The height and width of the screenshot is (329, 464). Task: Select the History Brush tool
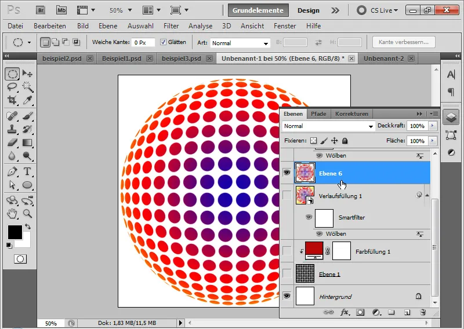pyautogui.click(x=27, y=129)
